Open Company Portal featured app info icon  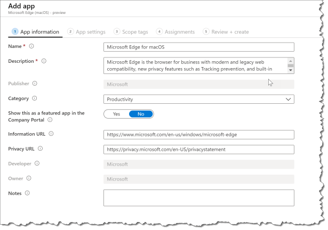[50, 120]
